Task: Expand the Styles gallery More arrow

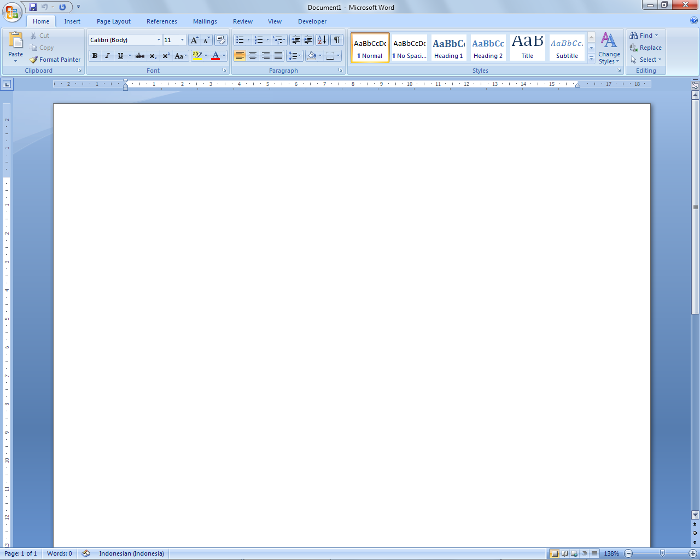Action: [x=591, y=58]
